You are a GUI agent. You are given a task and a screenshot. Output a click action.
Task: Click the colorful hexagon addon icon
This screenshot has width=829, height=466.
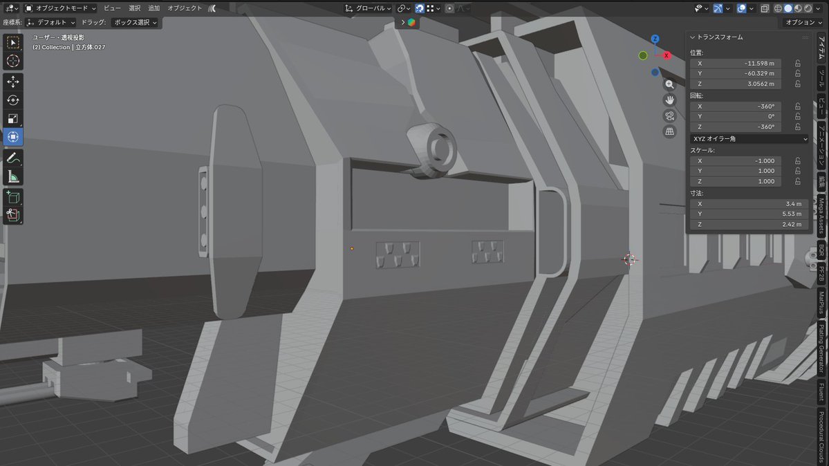[411, 22]
